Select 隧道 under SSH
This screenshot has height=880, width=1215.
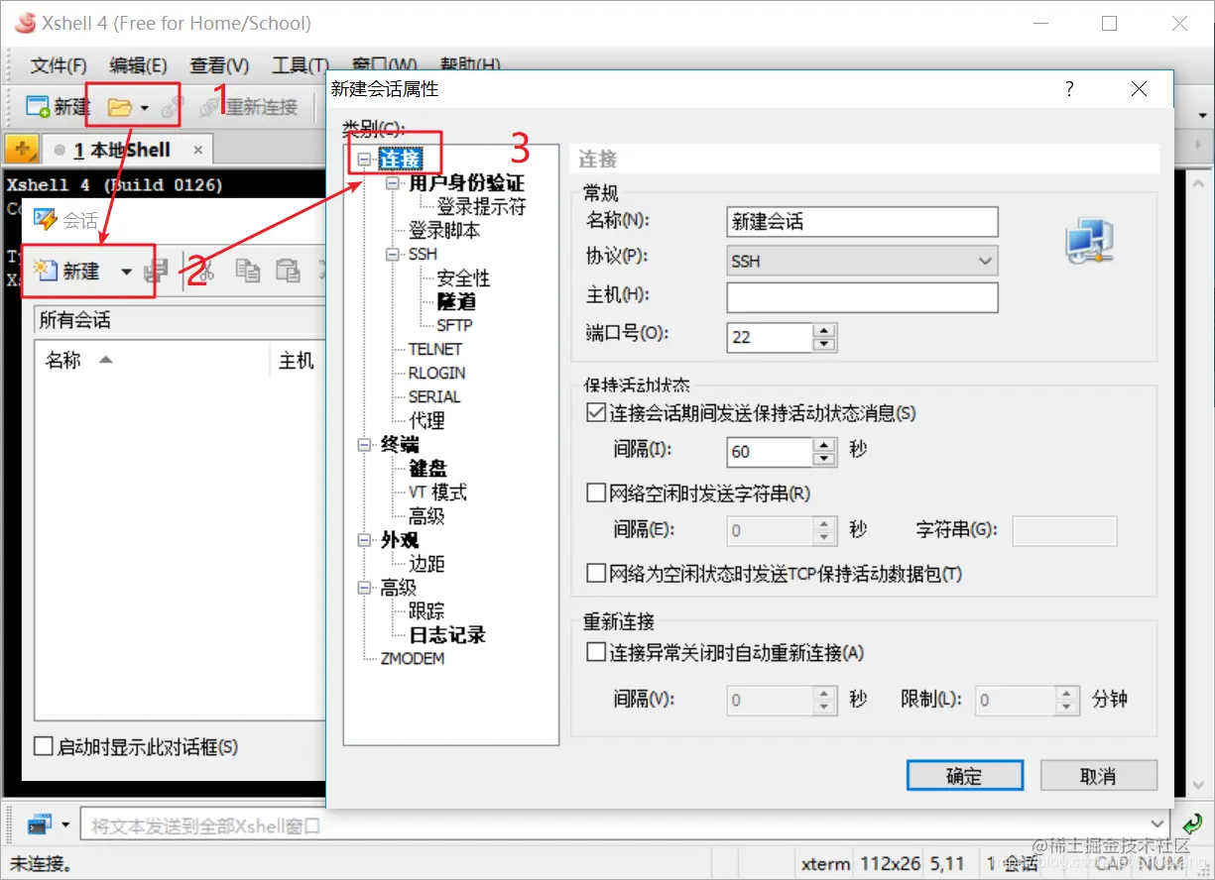point(456,302)
